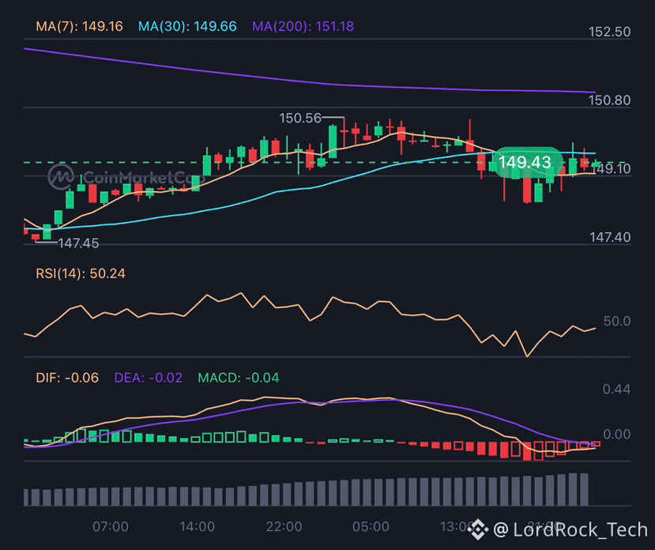Click the 152.50 price axis label
Viewport: 655px width, 550px height.
point(609,32)
